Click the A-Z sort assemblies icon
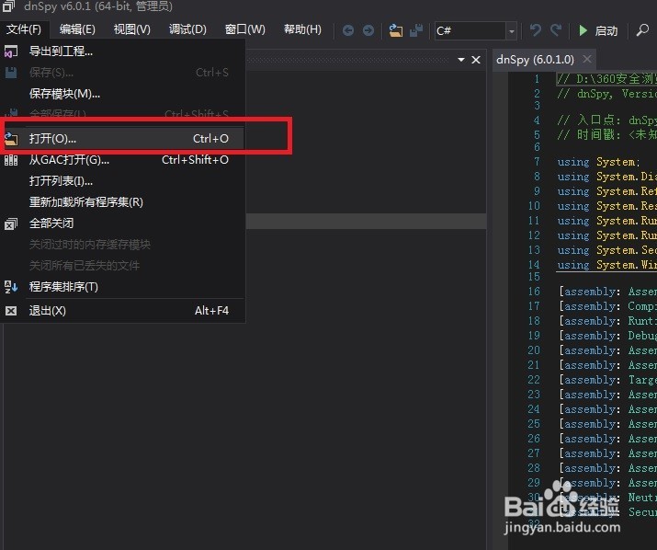 click(11, 287)
